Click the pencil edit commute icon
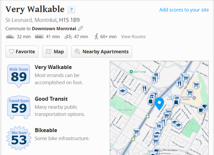214x155 pixels. coord(81,29)
